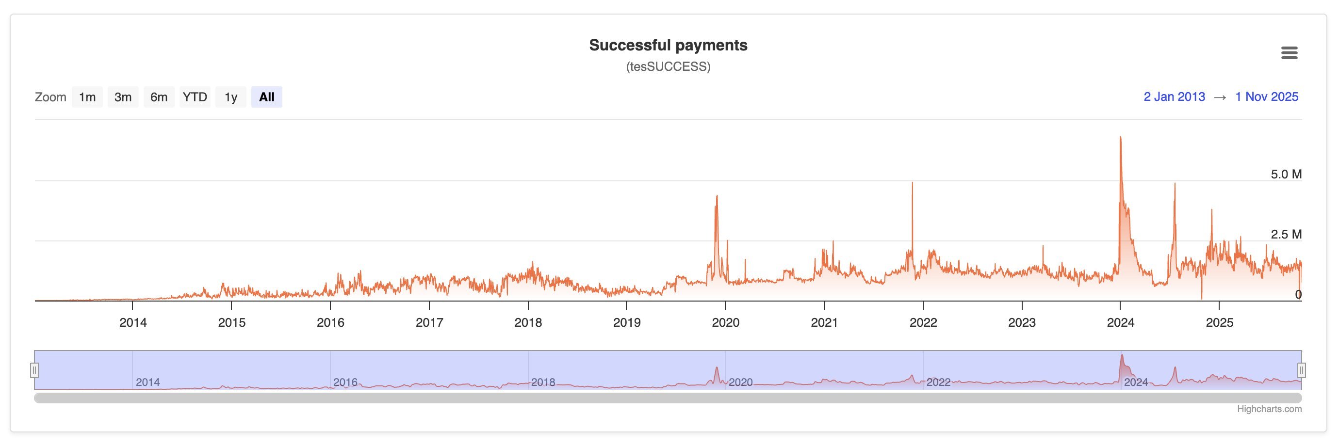Image resolution: width=1339 pixels, height=446 pixels.
Task: Select the 1y zoom range
Action: click(x=231, y=97)
